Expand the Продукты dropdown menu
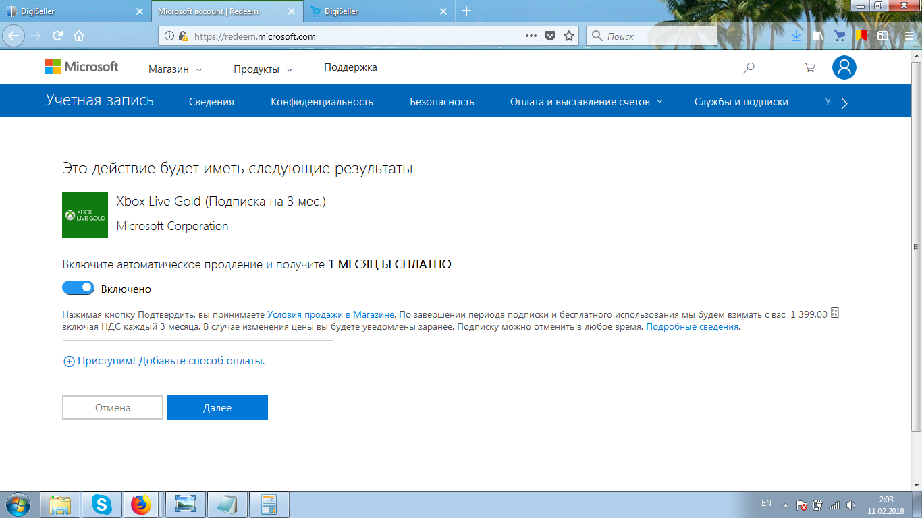The width and height of the screenshot is (922, 518). pyautogui.click(x=263, y=69)
